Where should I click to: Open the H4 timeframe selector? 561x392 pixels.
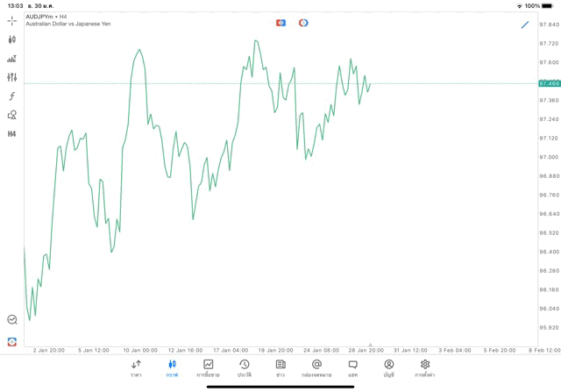pyautogui.click(x=12, y=134)
